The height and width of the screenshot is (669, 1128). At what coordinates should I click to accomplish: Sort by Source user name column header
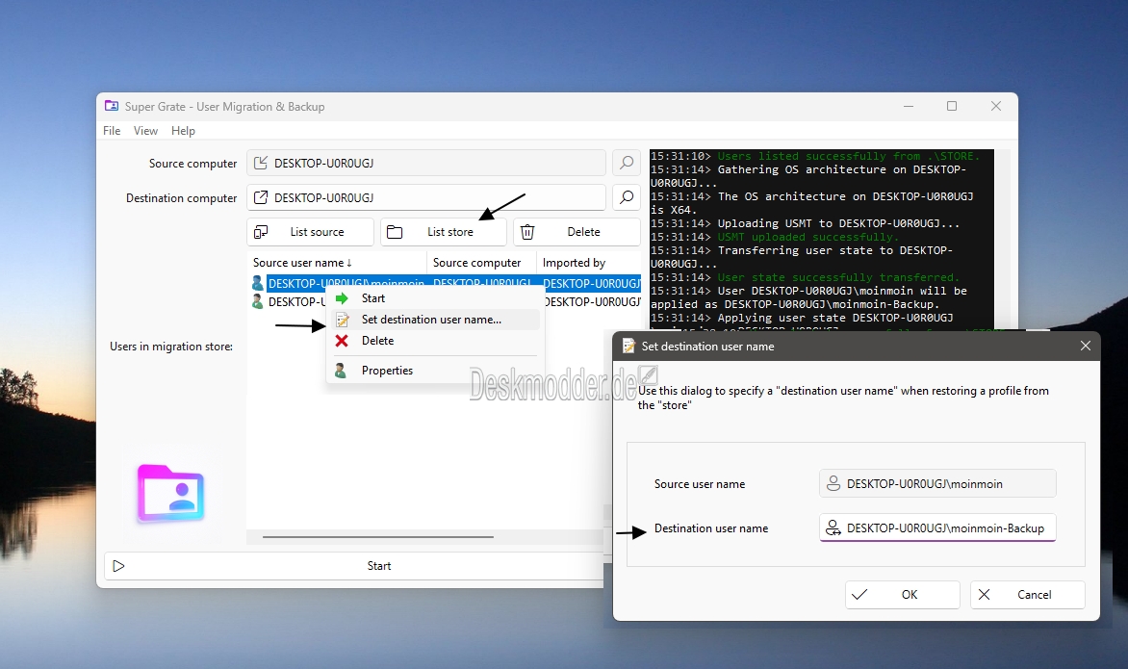tap(337, 263)
